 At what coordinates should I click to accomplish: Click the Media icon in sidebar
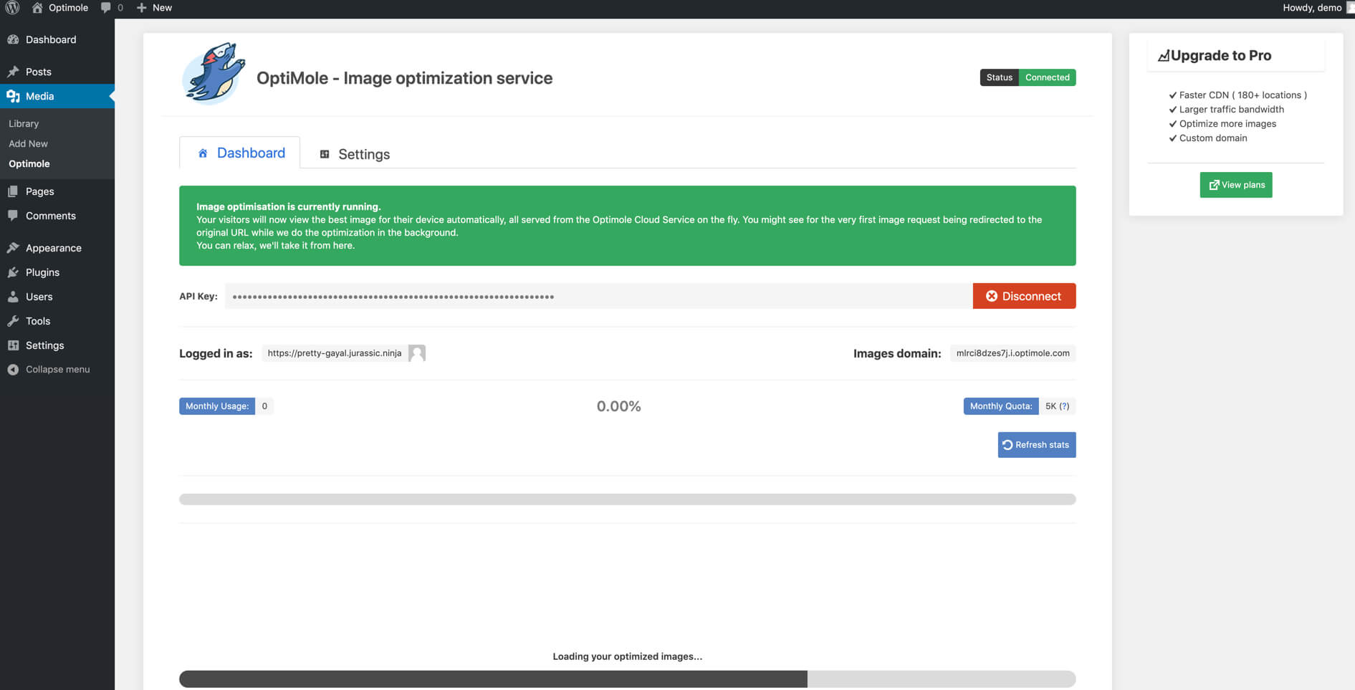tap(13, 96)
